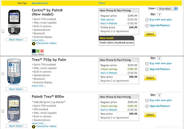Open More Views for Treo 800w
The image size is (184, 129).
pyautogui.click(x=16, y=126)
